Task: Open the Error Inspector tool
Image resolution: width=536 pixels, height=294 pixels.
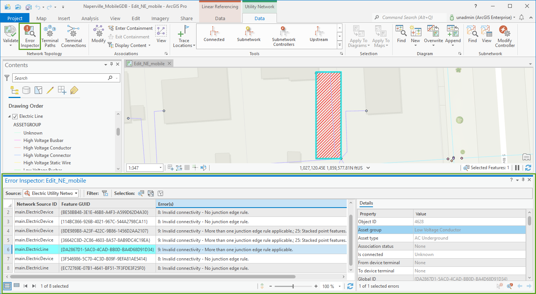Action: pos(30,36)
